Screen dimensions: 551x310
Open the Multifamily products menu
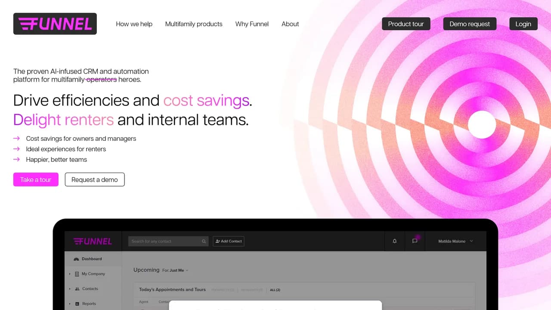(194, 24)
